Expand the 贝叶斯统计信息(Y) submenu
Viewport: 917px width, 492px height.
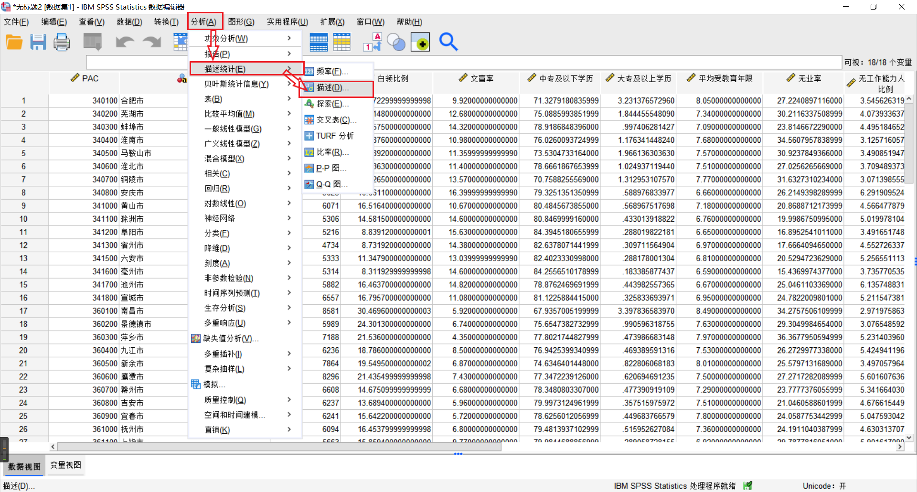coord(245,84)
